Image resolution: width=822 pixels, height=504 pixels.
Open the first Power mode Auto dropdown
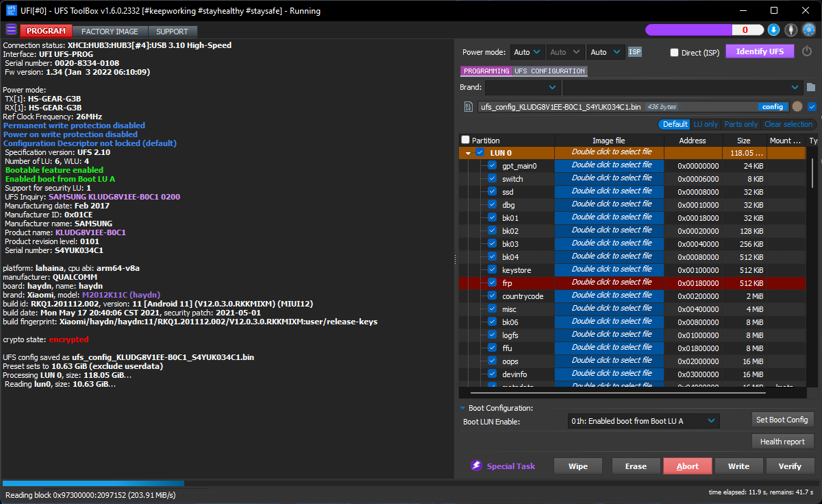coord(527,52)
